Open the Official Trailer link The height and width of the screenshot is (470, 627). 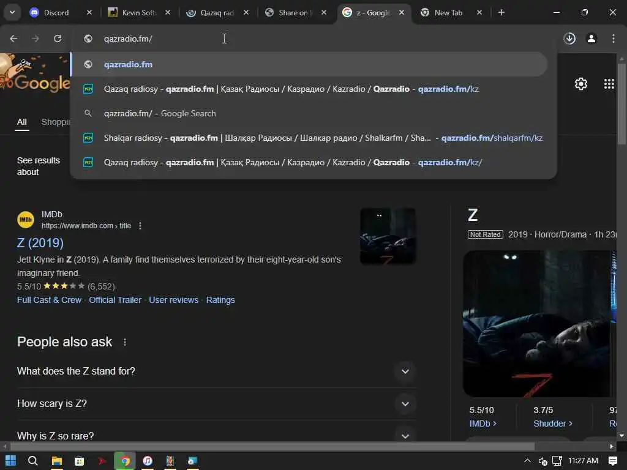[x=115, y=300]
